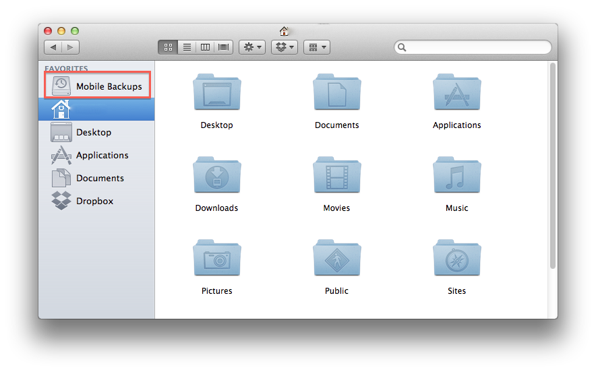Screen dimensions: 596x372
Task: Select the Downloads folder icon
Action: [217, 175]
